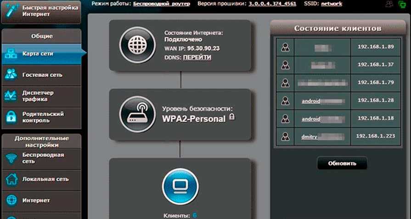Click blurred client name for 192.168.1.79

click(x=323, y=83)
